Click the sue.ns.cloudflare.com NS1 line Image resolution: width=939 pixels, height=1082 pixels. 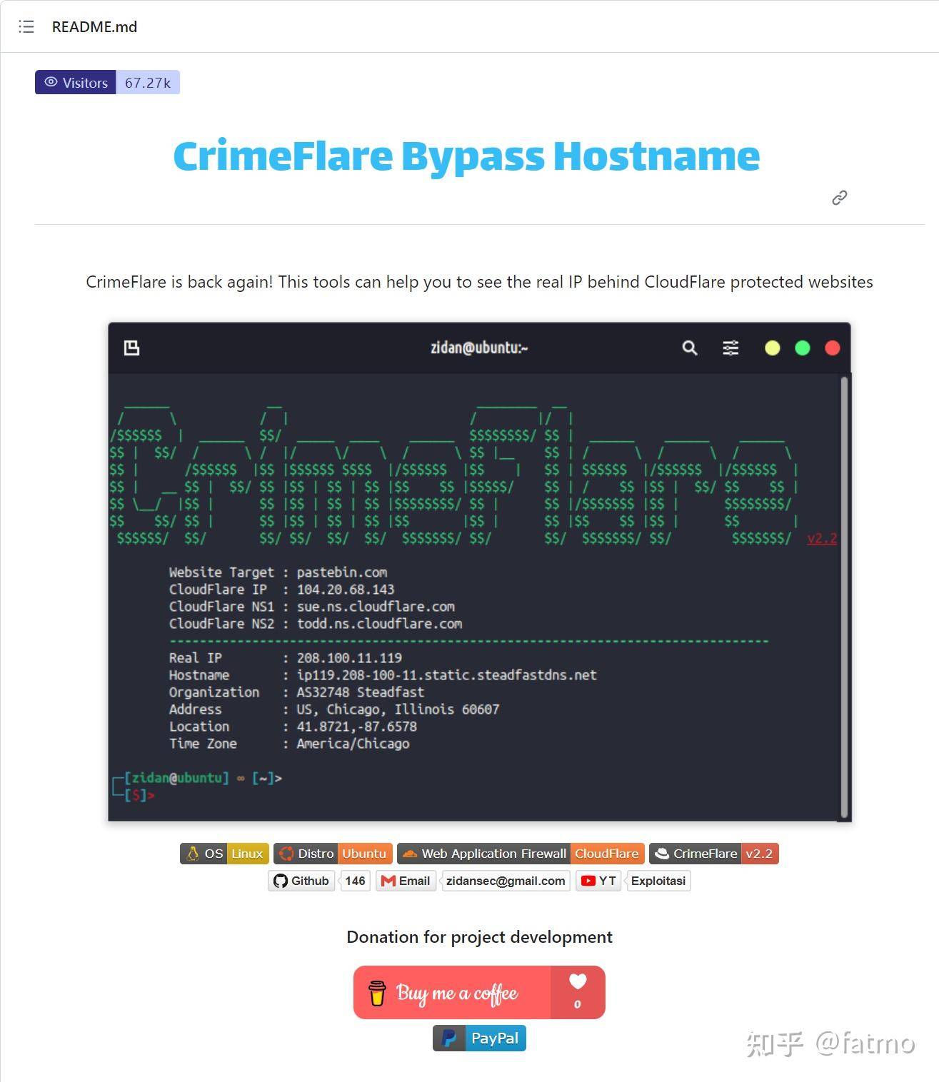point(311,607)
